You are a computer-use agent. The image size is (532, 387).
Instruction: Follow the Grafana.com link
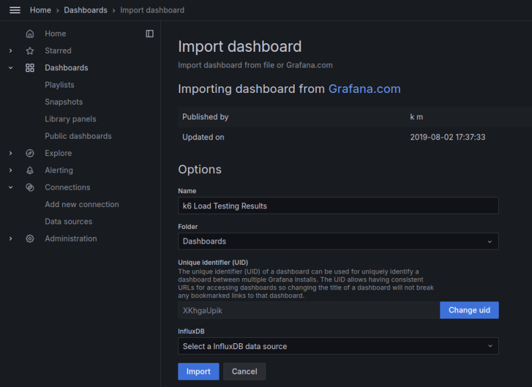tap(364, 89)
